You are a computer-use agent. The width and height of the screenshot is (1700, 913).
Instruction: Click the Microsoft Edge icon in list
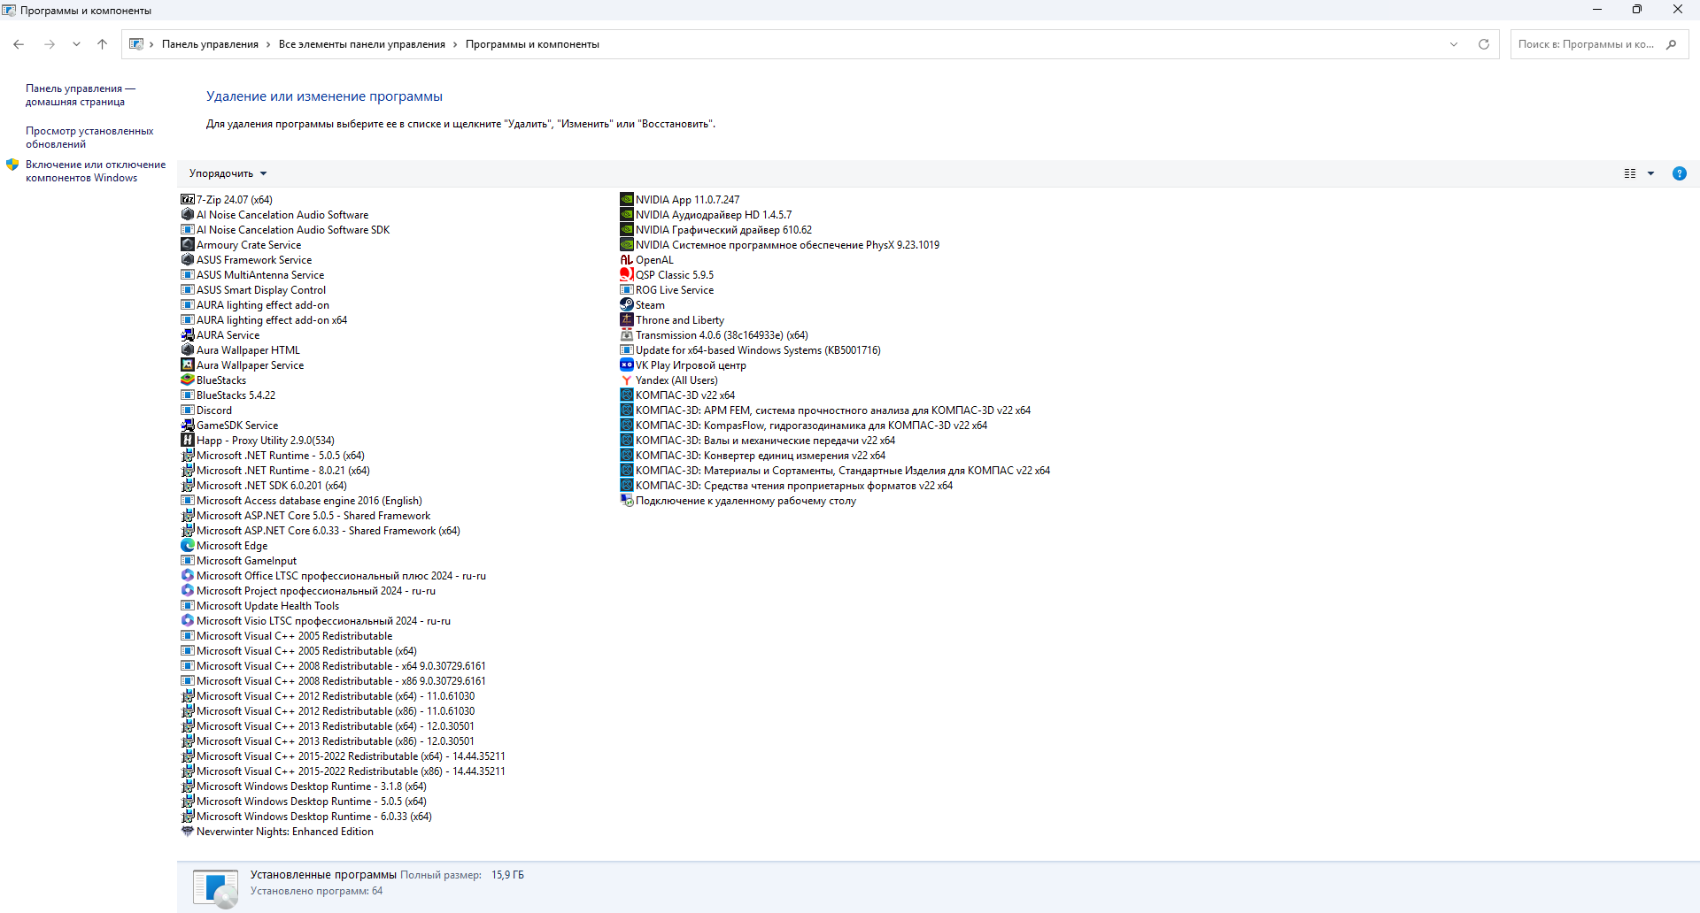(188, 545)
